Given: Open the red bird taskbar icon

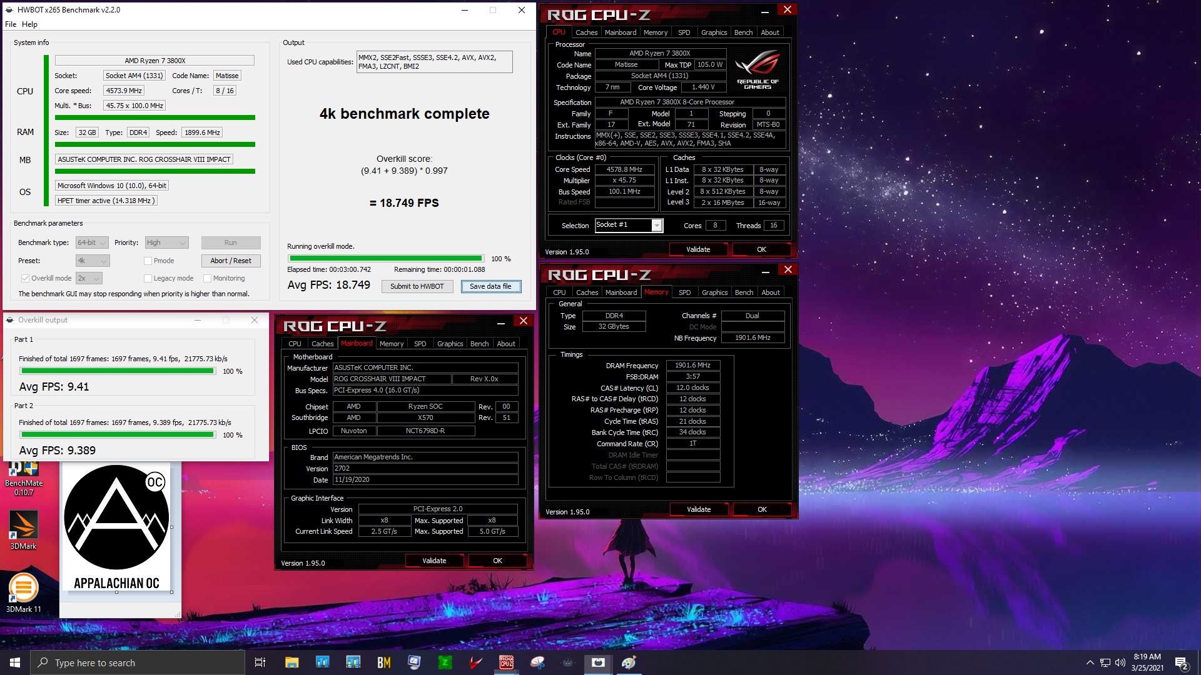Looking at the screenshot, I should tap(475, 662).
